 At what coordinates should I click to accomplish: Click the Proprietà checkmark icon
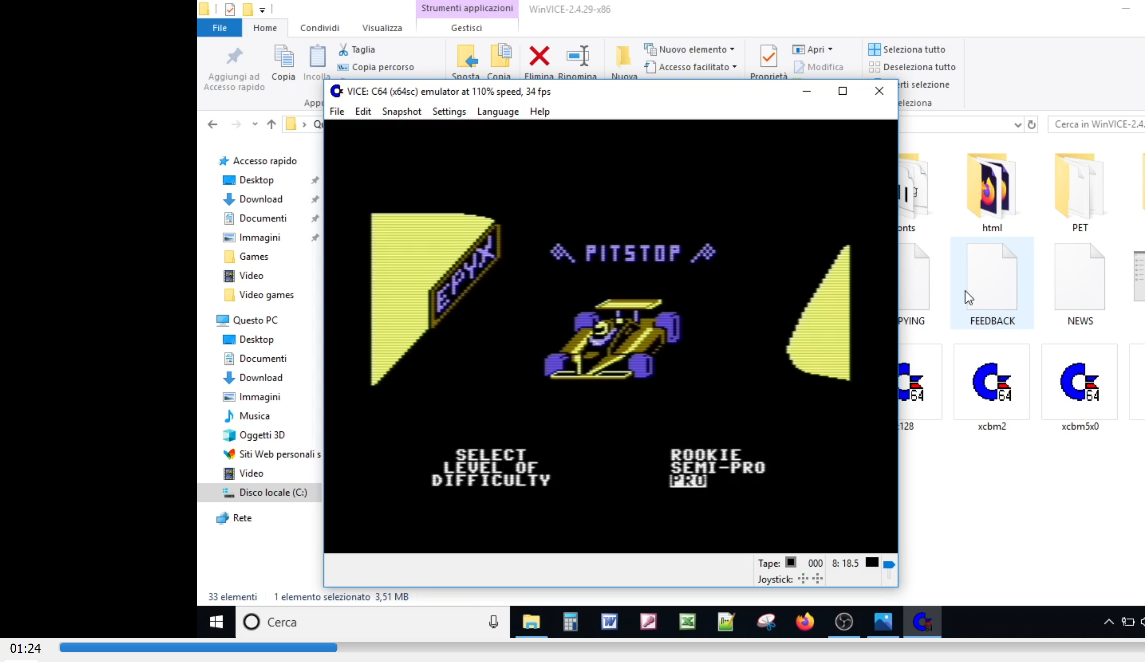point(768,57)
